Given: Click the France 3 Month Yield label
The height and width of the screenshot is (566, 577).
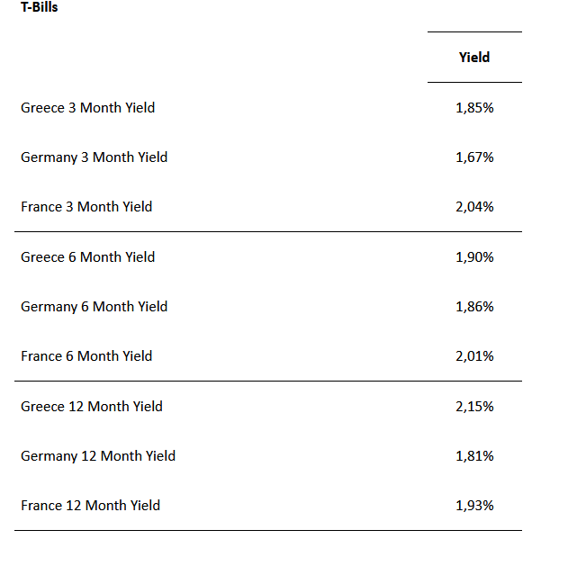Looking at the screenshot, I should coord(86,207).
